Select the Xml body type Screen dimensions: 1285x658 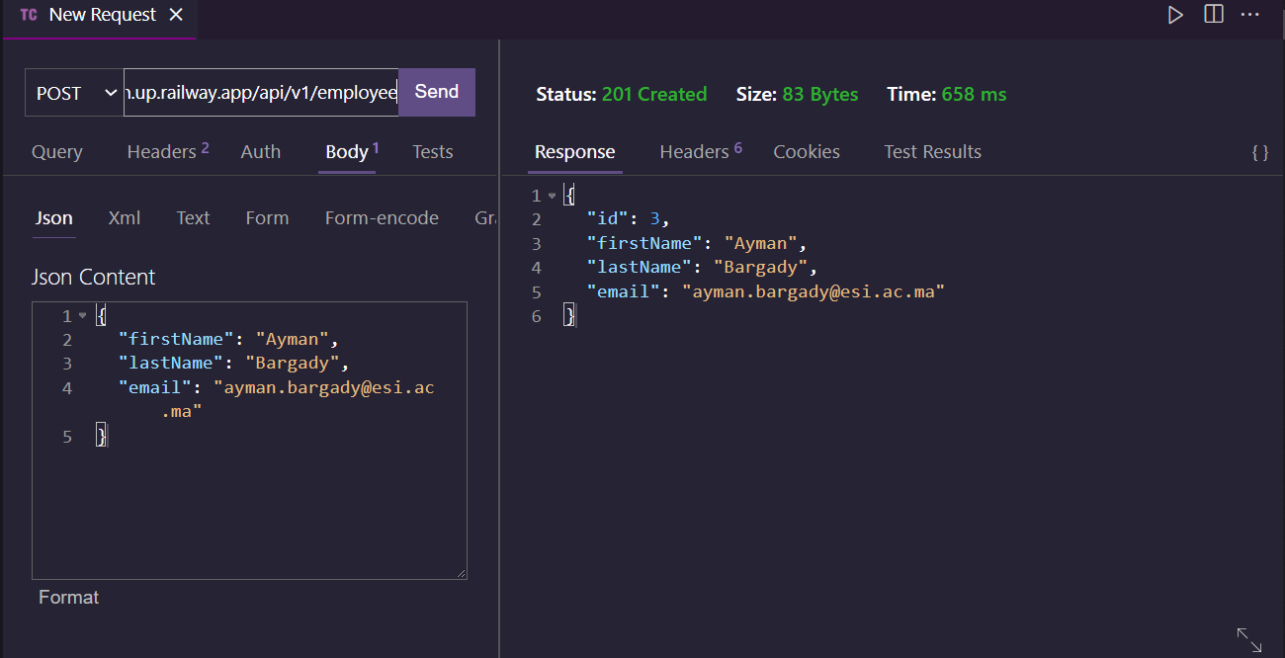[x=125, y=217]
